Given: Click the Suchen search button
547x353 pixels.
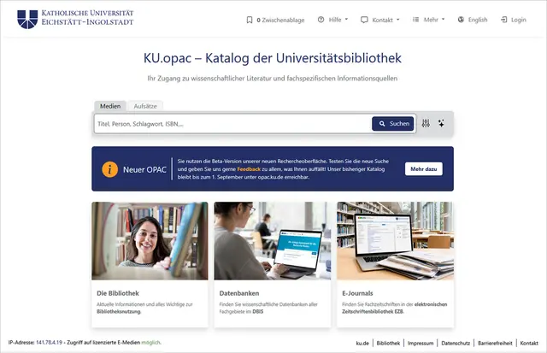Looking at the screenshot, I should pos(393,123).
